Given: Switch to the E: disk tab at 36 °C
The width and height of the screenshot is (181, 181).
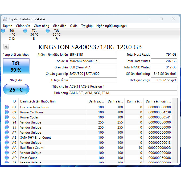Looking at the screenshot, I should click(x=34, y=35).
